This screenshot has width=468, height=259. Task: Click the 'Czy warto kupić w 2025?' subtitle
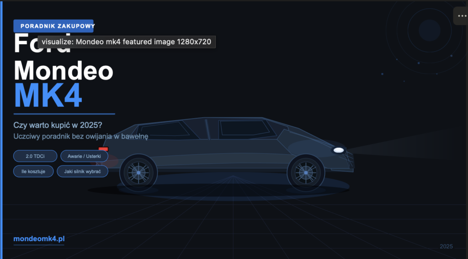[x=58, y=125]
